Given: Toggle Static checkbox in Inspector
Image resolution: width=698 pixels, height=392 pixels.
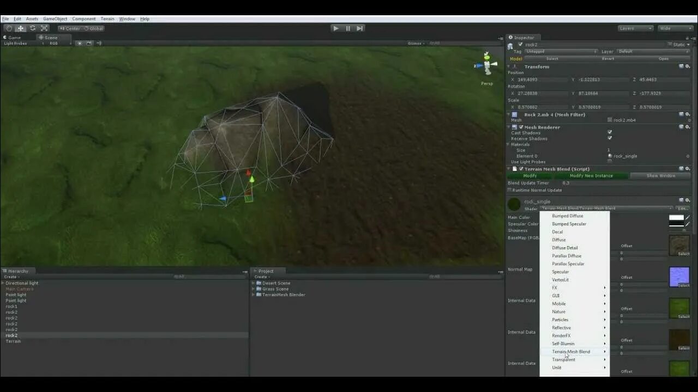Looking at the screenshot, I should [670, 45].
